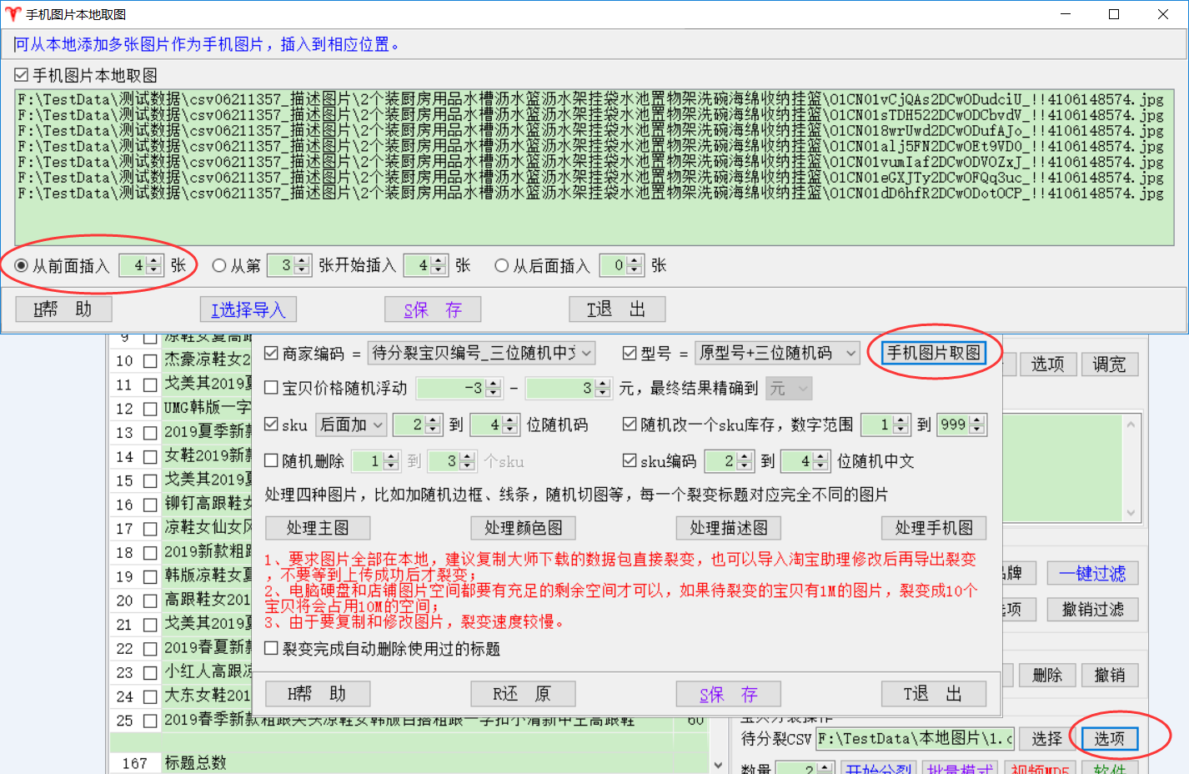Click the 选项 button beside 选择

[x=1109, y=739]
